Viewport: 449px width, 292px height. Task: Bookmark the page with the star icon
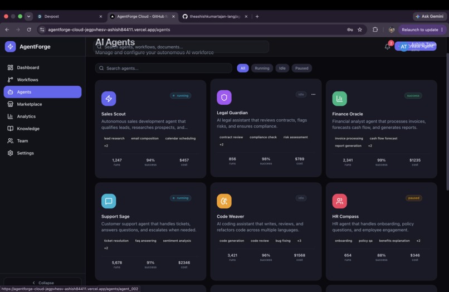coord(360,30)
